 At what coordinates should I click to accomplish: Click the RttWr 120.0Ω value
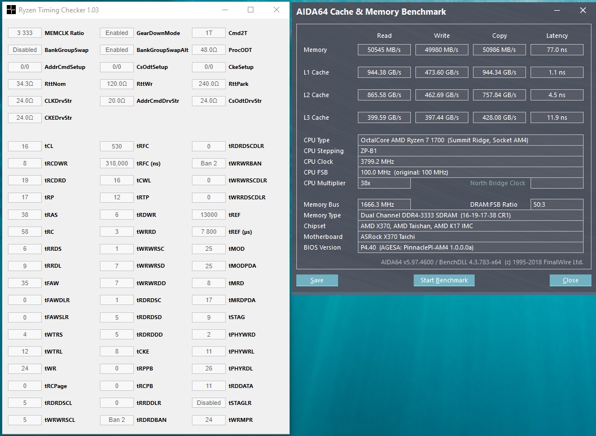(117, 84)
